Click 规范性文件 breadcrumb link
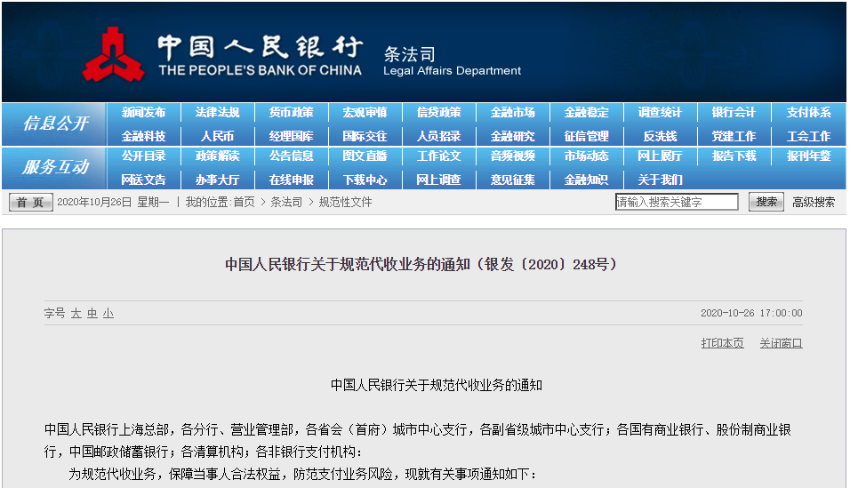The width and height of the screenshot is (850, 488). click(345, 203)
